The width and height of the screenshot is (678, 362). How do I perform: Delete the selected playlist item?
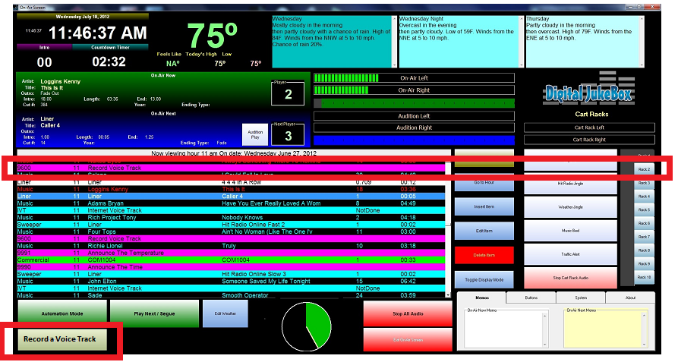point(484,255)
